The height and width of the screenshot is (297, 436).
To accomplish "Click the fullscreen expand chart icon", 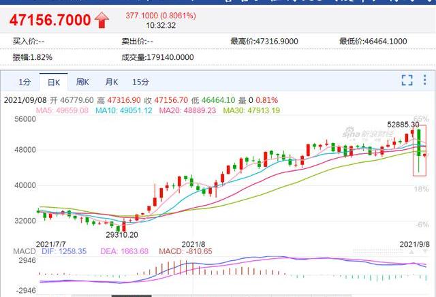I will (x=407, y=80).
